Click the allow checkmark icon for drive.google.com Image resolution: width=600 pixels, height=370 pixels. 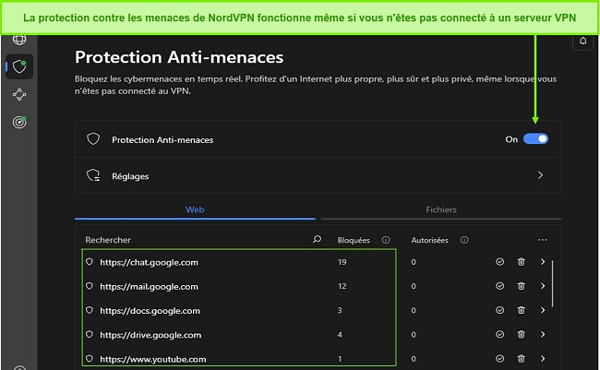[x=499, y=334]
